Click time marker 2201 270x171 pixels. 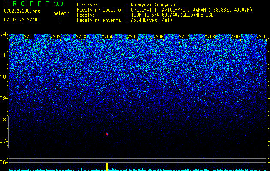29,37
